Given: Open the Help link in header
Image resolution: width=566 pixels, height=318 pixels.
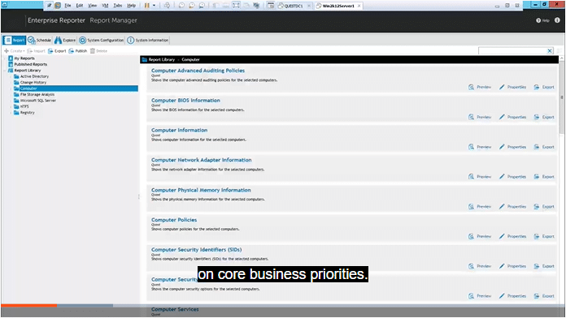Looking at the screenshot, I should coord(542,20).
